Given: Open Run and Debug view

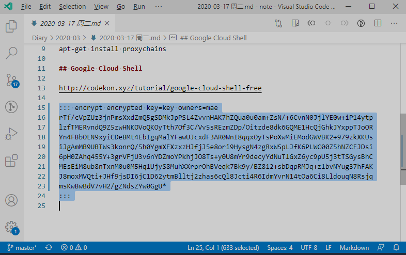Looking at the screenshot, I should [x=11, y=134].
